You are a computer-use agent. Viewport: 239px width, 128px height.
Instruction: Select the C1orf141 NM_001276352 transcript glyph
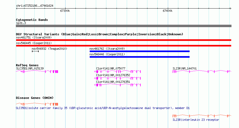click(118, 78)
